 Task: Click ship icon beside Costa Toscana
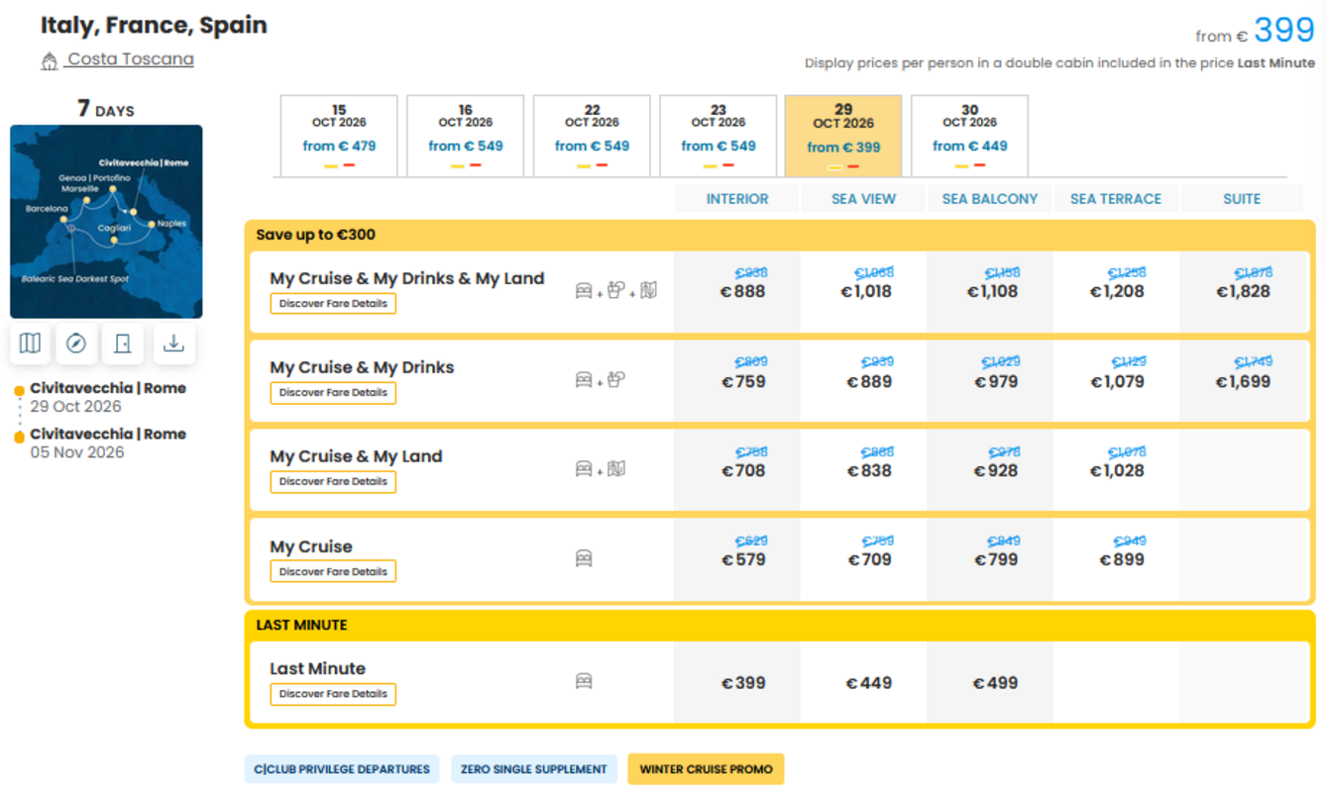49,61
